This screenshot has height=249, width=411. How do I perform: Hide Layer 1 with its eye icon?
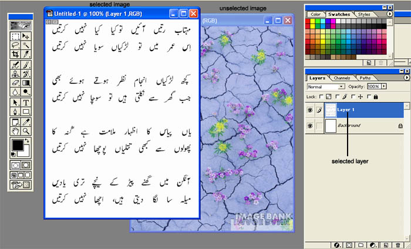point(311,110)
